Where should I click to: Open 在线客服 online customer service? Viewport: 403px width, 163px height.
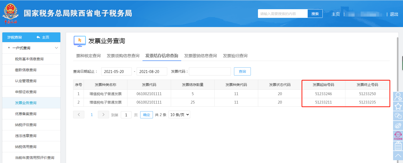(398, 135)
